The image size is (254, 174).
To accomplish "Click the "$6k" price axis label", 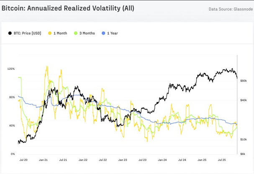I will 243,154.
